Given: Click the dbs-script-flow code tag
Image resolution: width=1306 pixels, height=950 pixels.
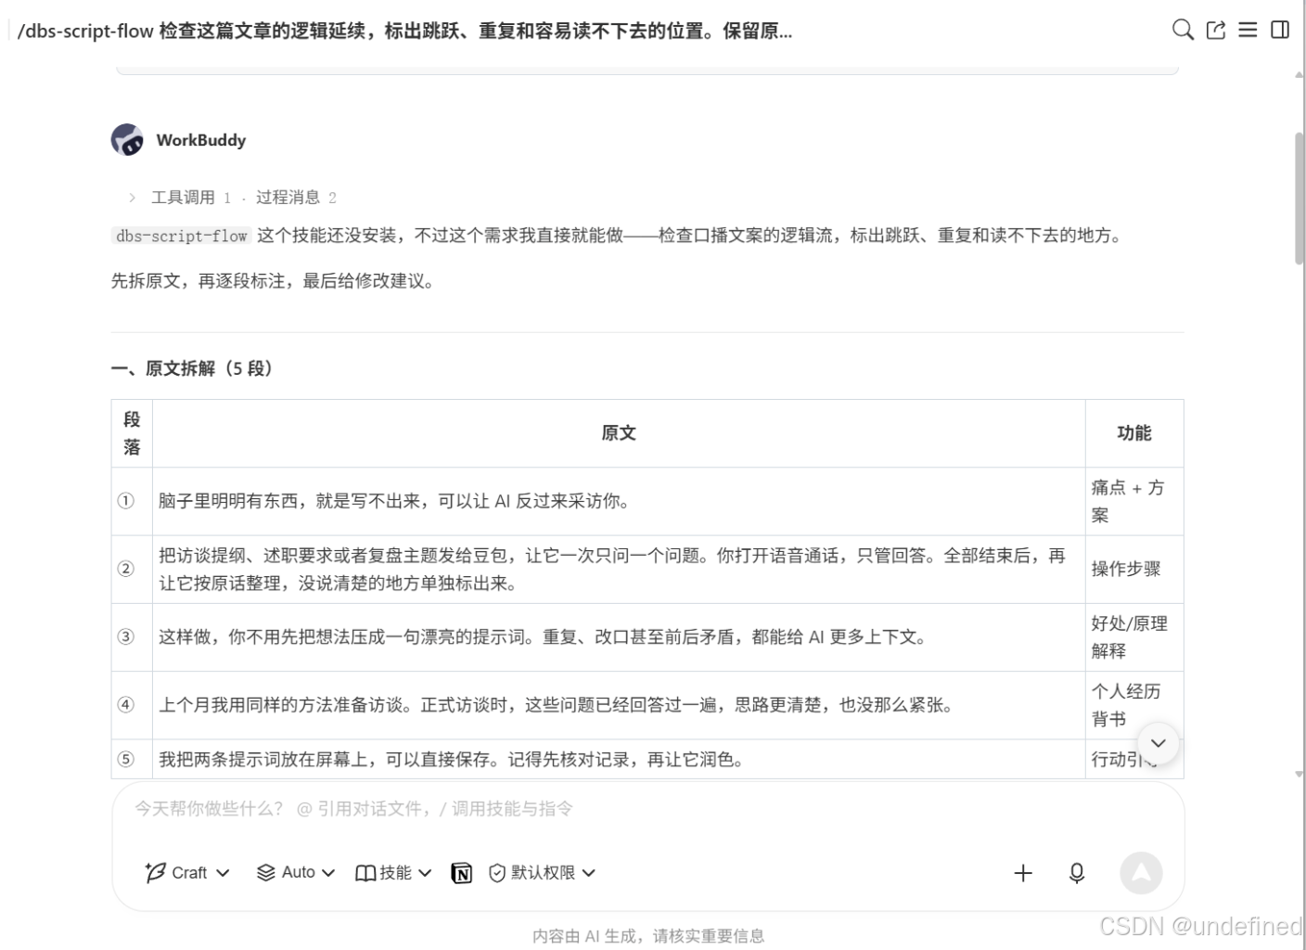Looking at the screenshot, I should [182, 236].
